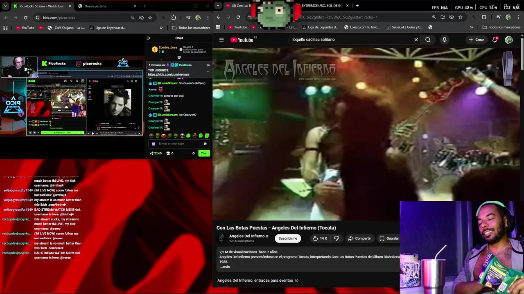The width and height of the screenshot is (524, 294).
Task: Expand the chat leaderboard arrow under Zombie_Jose
Action: 179,58
